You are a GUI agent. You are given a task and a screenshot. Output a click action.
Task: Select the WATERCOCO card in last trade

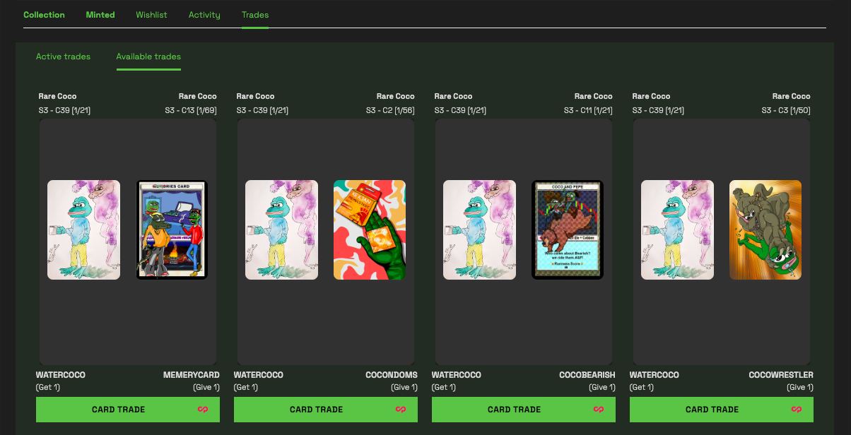point(677,230)
